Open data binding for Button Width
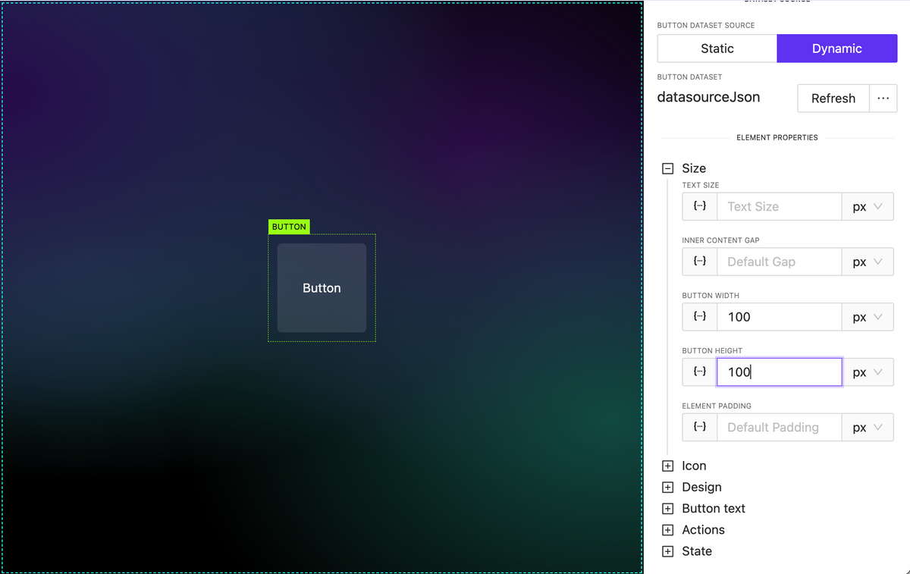910x574 pixels. click(x=698, y=316)
